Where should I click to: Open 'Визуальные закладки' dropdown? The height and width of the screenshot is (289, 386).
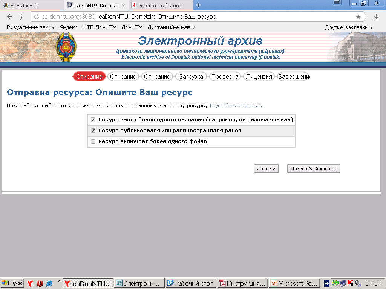coord(31,27)
